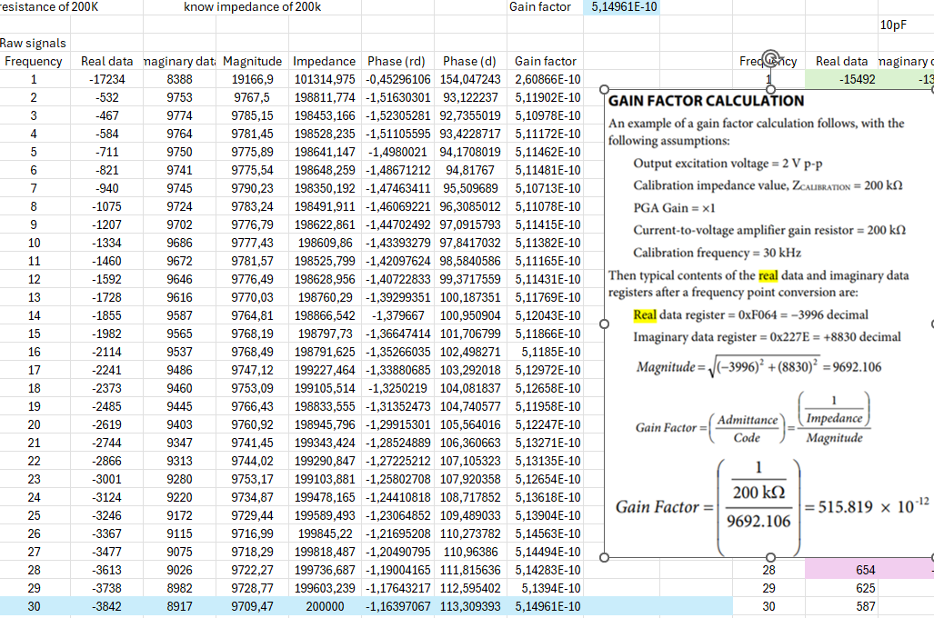Select the pink cell 654 in the right table
The image size is (934, 618).
click(x=841, y=570)
